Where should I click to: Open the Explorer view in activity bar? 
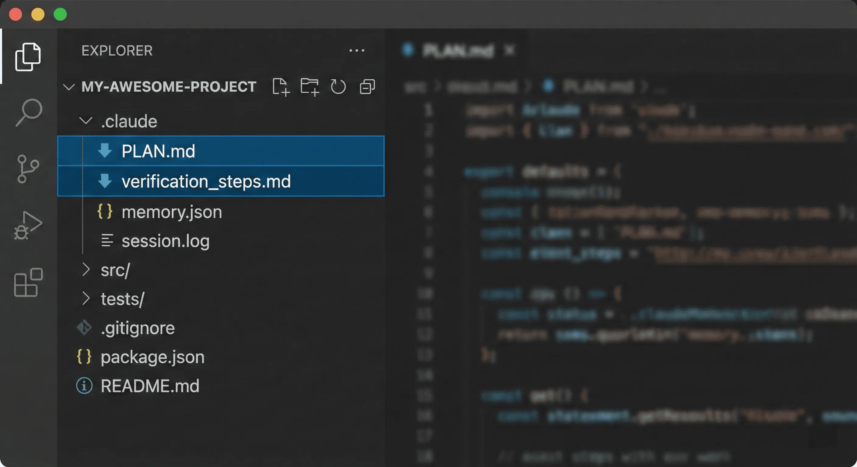[28, 57]
